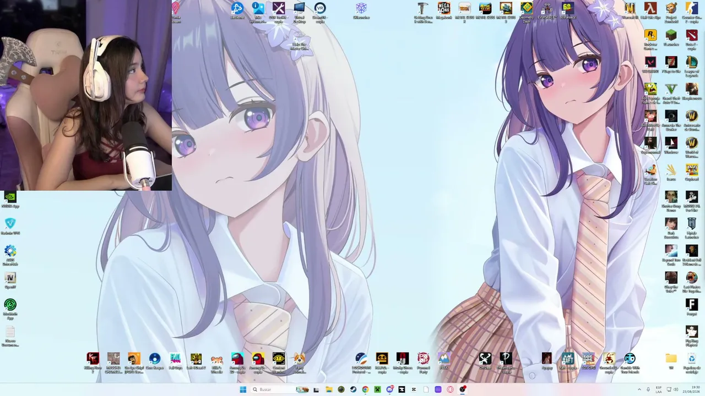This screenshot has height=396, width=705.
Task: Select the Grand Theft Auto V icon
Action: (x=671, y=94)
